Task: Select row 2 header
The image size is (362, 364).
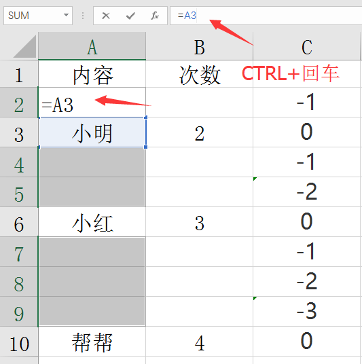Action: pos(19,103)
